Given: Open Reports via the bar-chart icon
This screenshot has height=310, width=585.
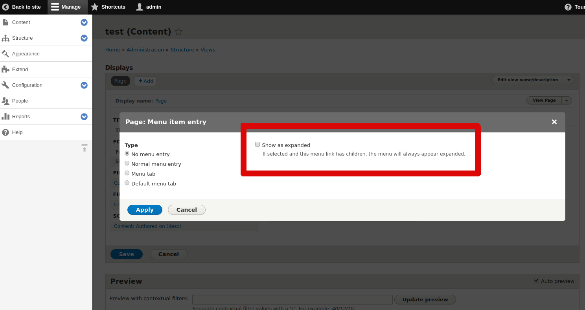Looking at the screenshot, I should [6, 116].
